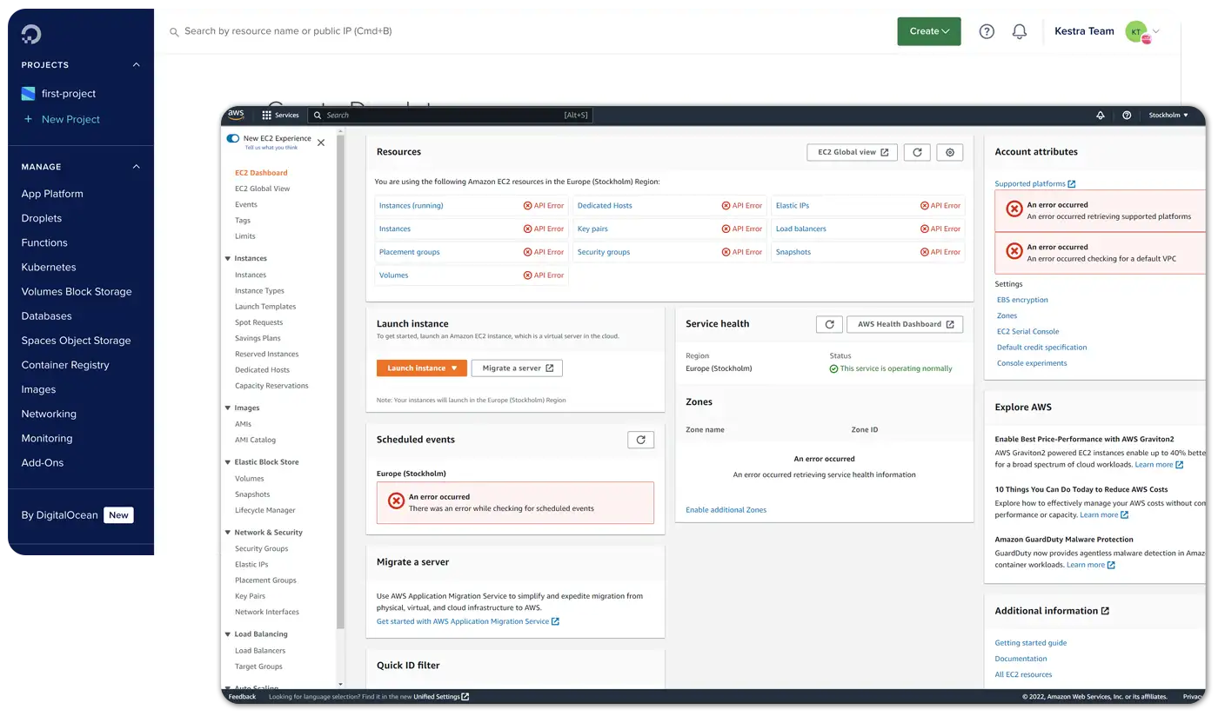This screenshot has width=1218, height=716.
Task: Open DigitalOcean notifications bell
Action: [x=1020, y=31]
